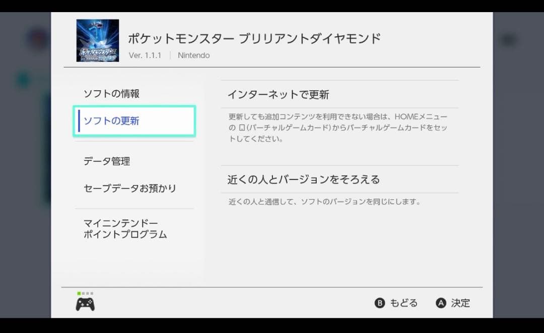Select セーブデータお預かり in the sidebar

(x=129, y=188)
